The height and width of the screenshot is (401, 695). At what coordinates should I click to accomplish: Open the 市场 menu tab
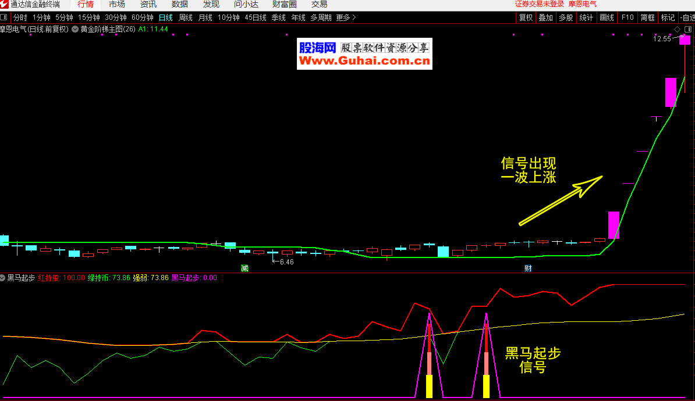tap(116, 5)
